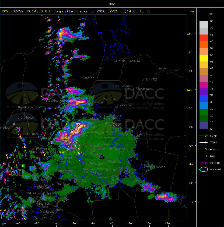This screenshot has width=224, height=227.
Task: Click the yellow eburn arrow legend icon
Action: coord(204,149)
